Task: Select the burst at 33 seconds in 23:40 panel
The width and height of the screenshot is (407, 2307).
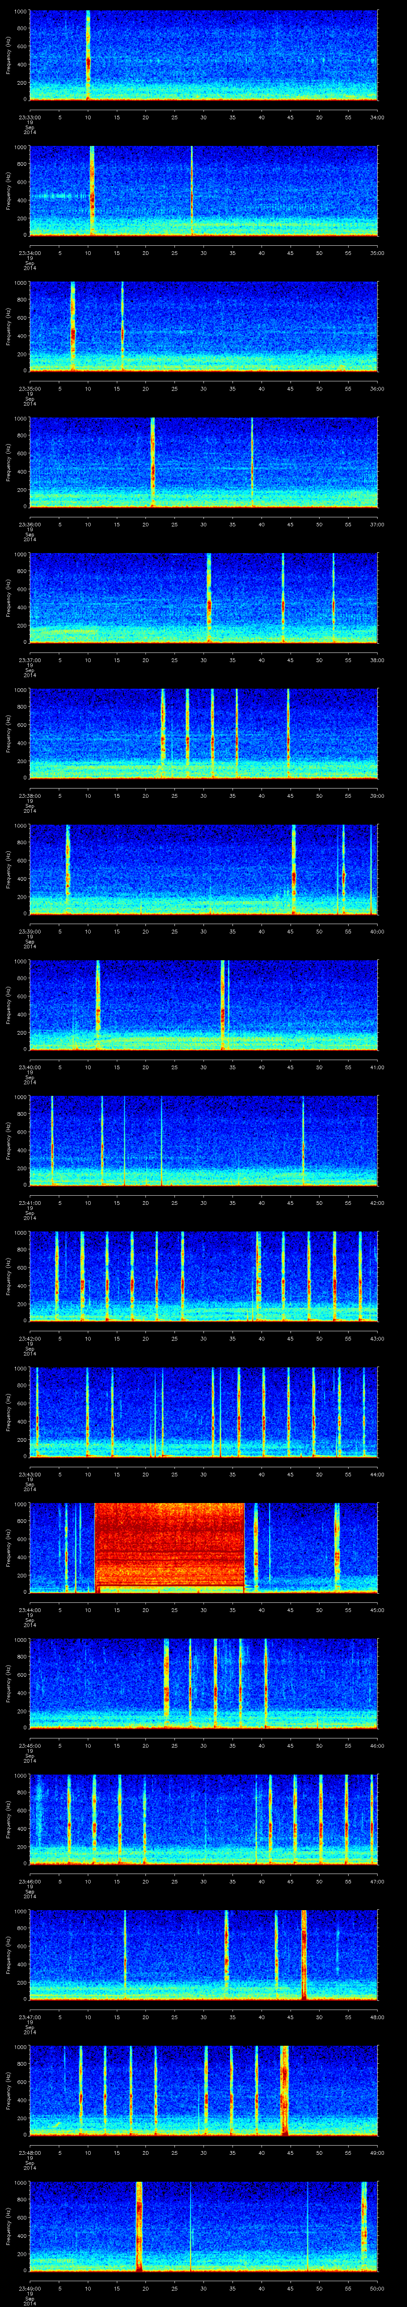Action: tap(222, 1005)
